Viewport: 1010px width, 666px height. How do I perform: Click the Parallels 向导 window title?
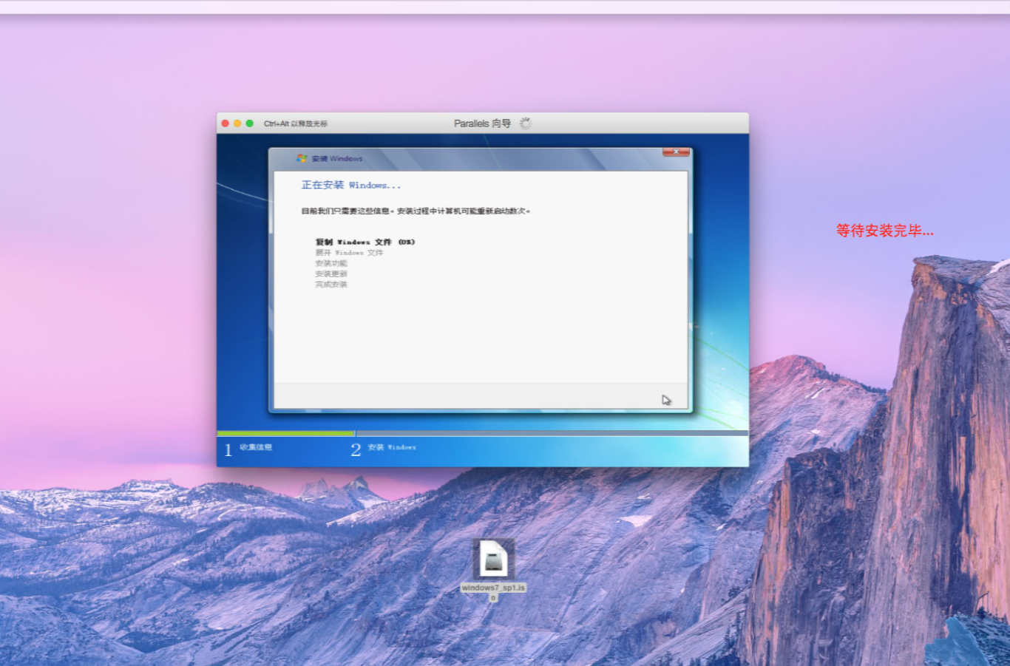pos(482,123)
